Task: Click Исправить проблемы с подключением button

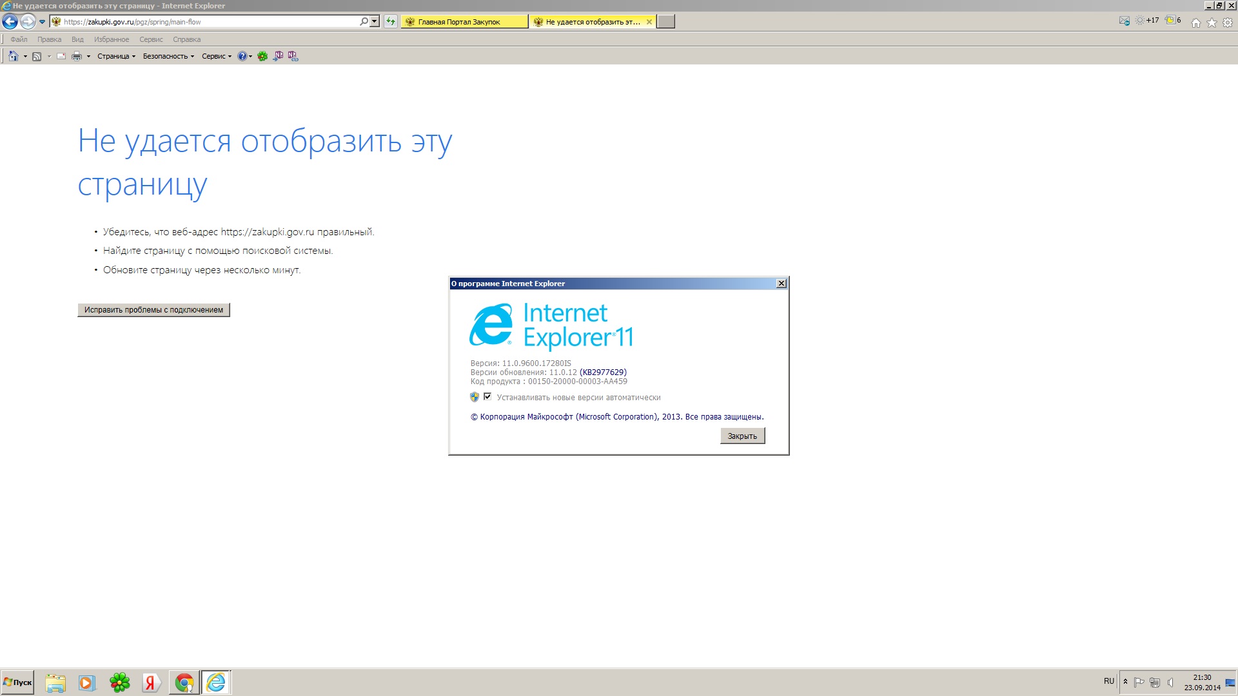Action: point(153,310)
